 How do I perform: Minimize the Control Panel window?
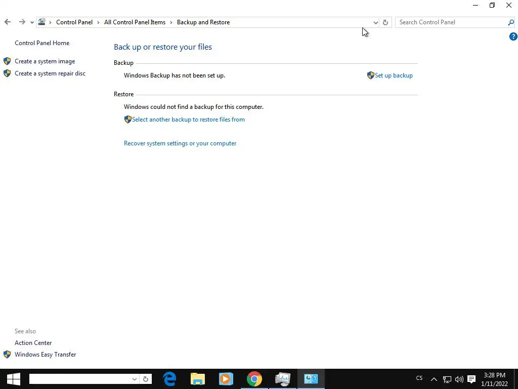click(476, 5)
